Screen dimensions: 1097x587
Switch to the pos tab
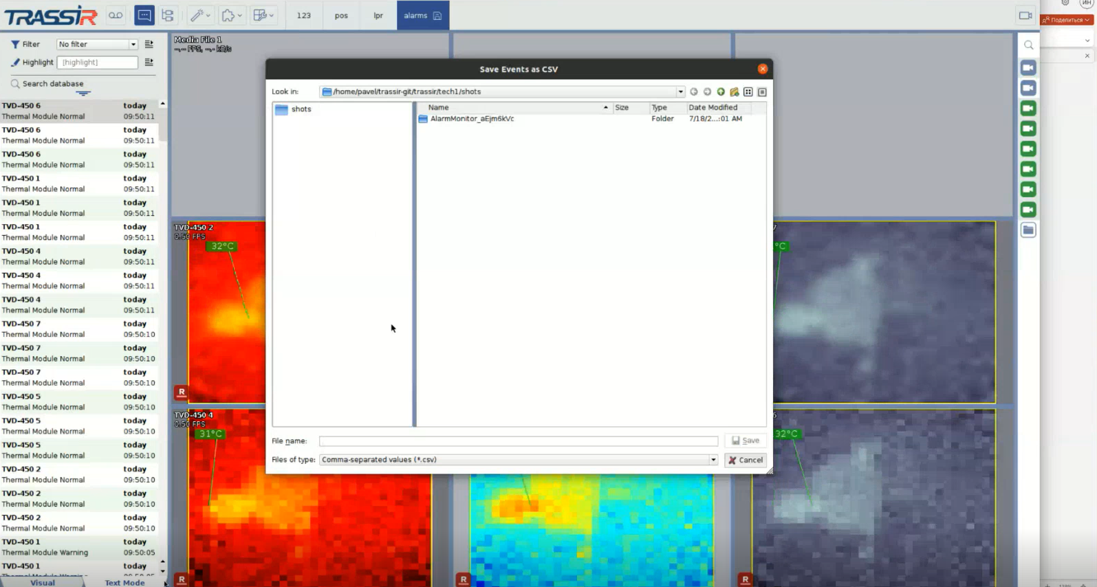click(341, 15)
